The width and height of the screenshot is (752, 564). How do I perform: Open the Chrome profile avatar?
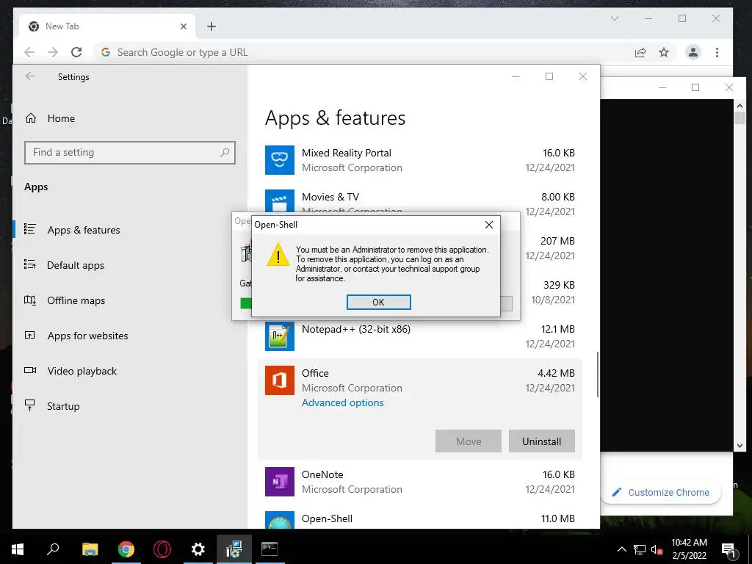pyautogui.click(x=693, y=52)
